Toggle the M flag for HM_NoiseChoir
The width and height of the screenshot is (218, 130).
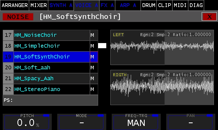(x=94, y=35)
